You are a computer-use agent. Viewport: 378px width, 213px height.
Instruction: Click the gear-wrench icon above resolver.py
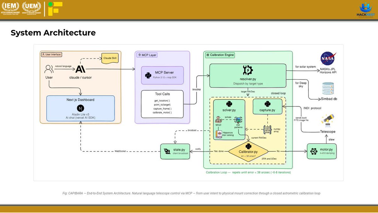248,70
